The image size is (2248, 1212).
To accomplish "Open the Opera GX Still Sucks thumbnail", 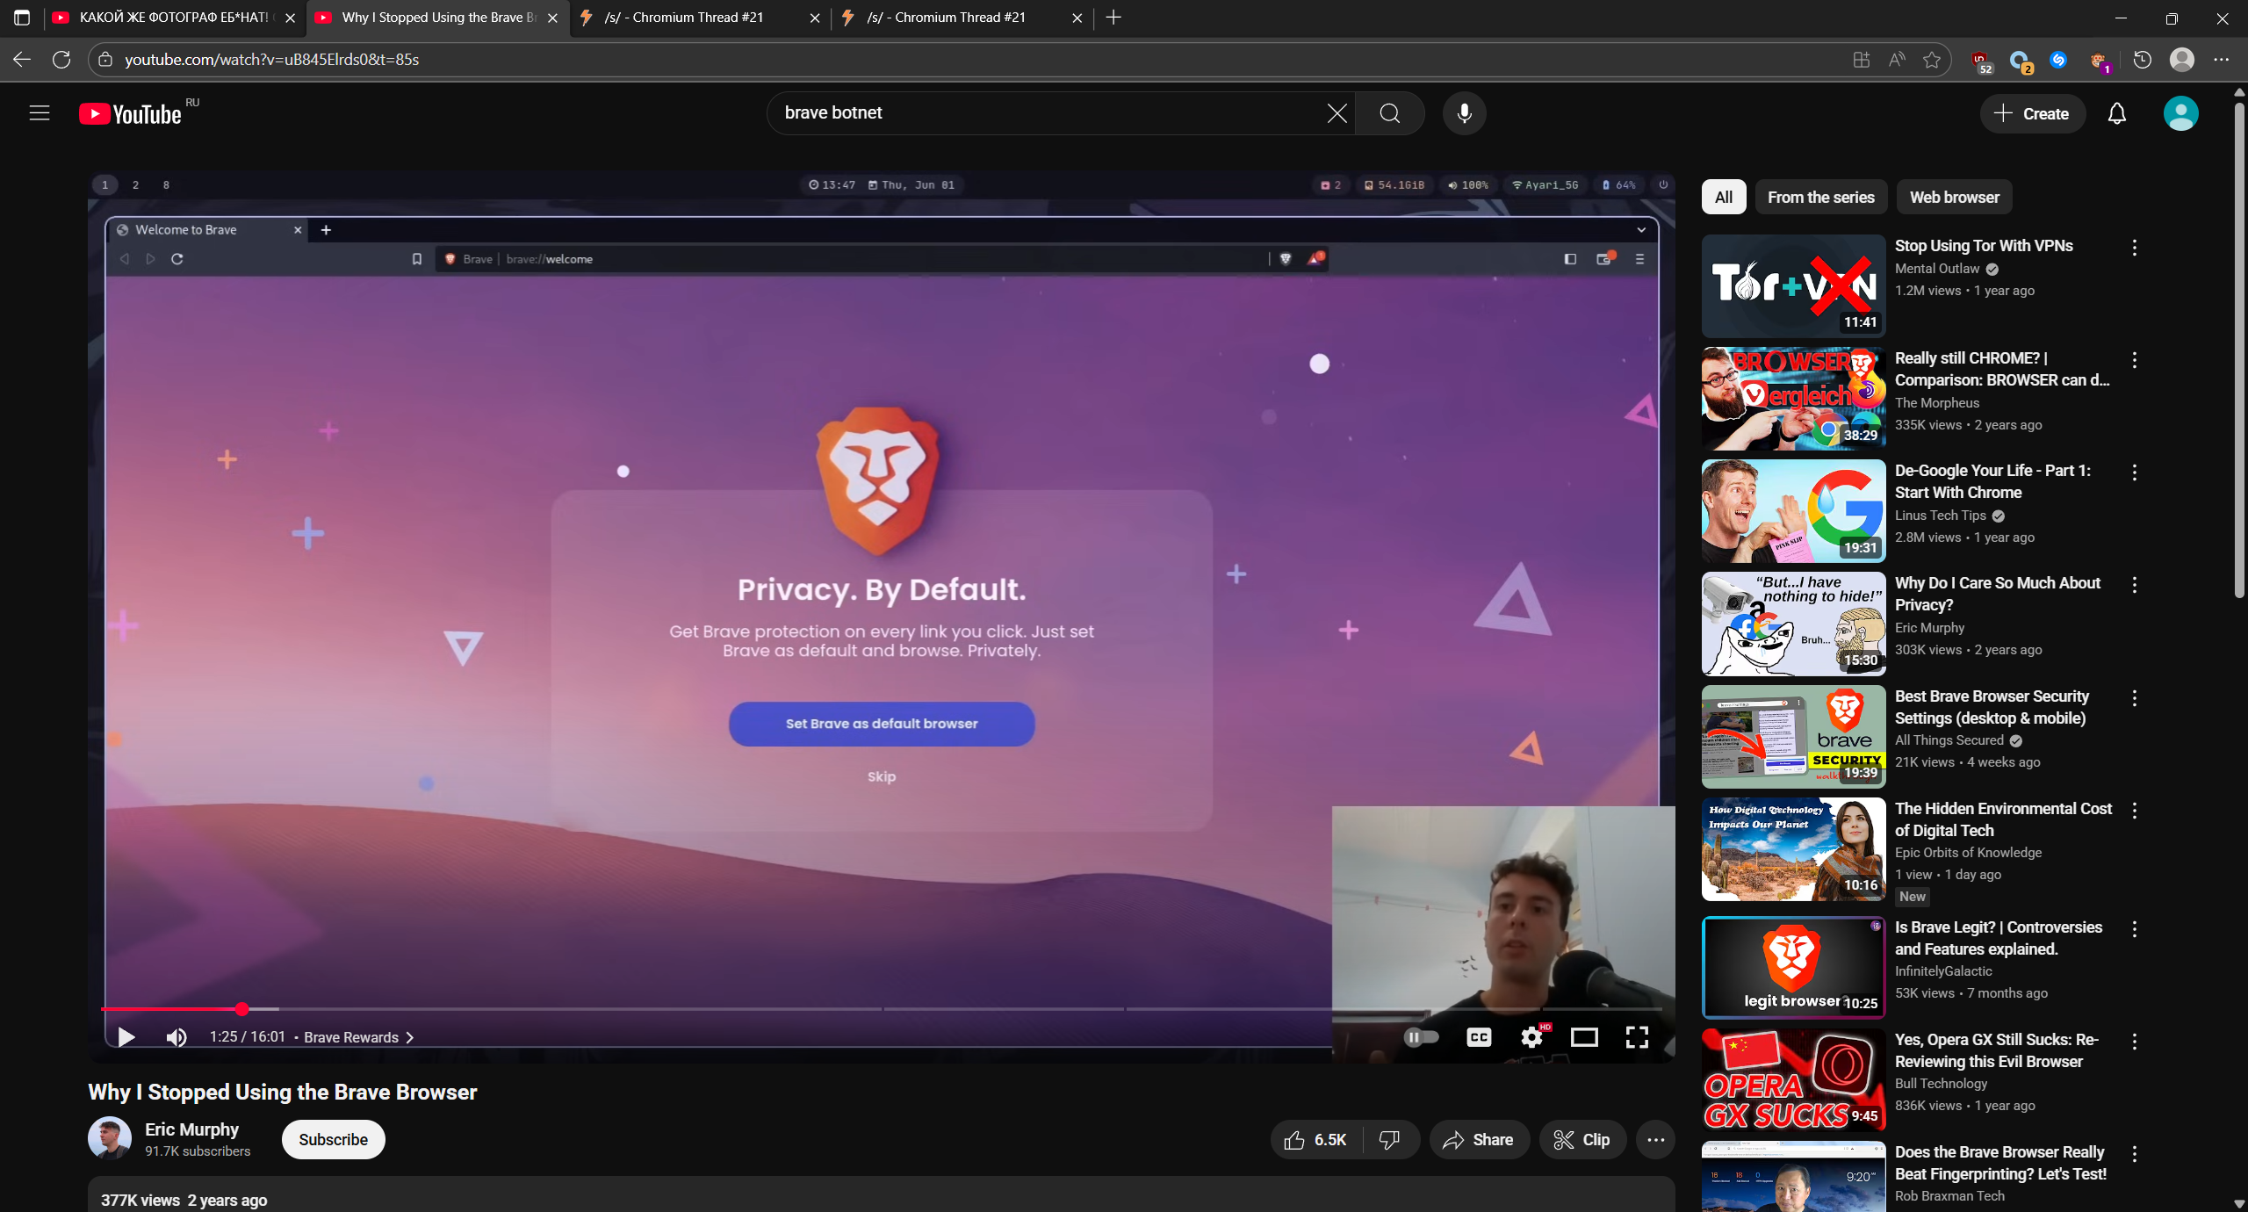I will point(1792,1080).
